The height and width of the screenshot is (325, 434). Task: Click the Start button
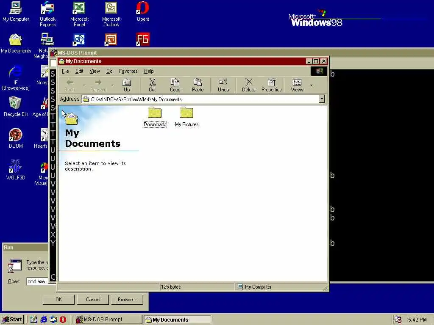click(12, 319)
